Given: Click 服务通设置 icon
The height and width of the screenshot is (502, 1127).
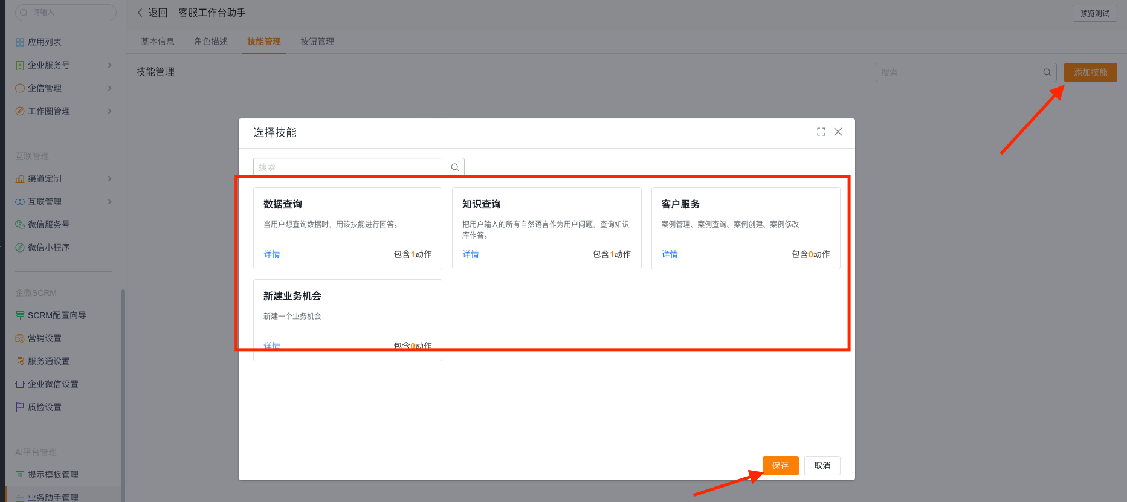Looking at the screenshot, I should [x=20, y=361].
